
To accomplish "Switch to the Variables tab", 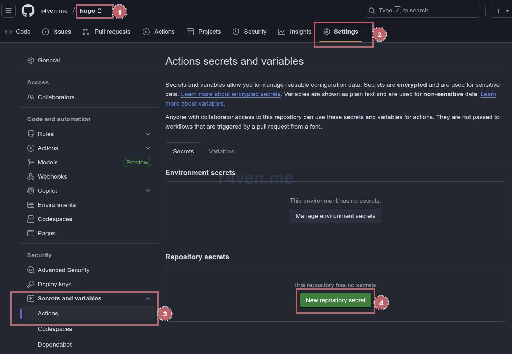I will click(221, 151).
